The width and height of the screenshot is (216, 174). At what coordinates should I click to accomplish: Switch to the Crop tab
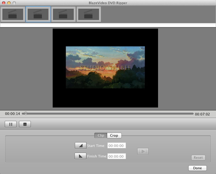[x=114, y=136]
